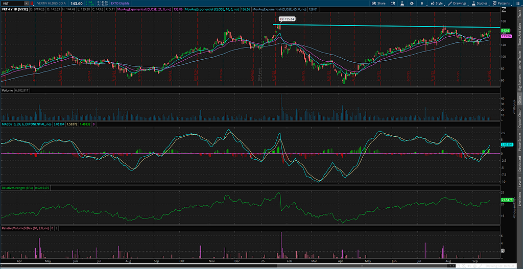Click the red clipboard link icon beside symbol

pyautogui.click(x=32, y=4)
